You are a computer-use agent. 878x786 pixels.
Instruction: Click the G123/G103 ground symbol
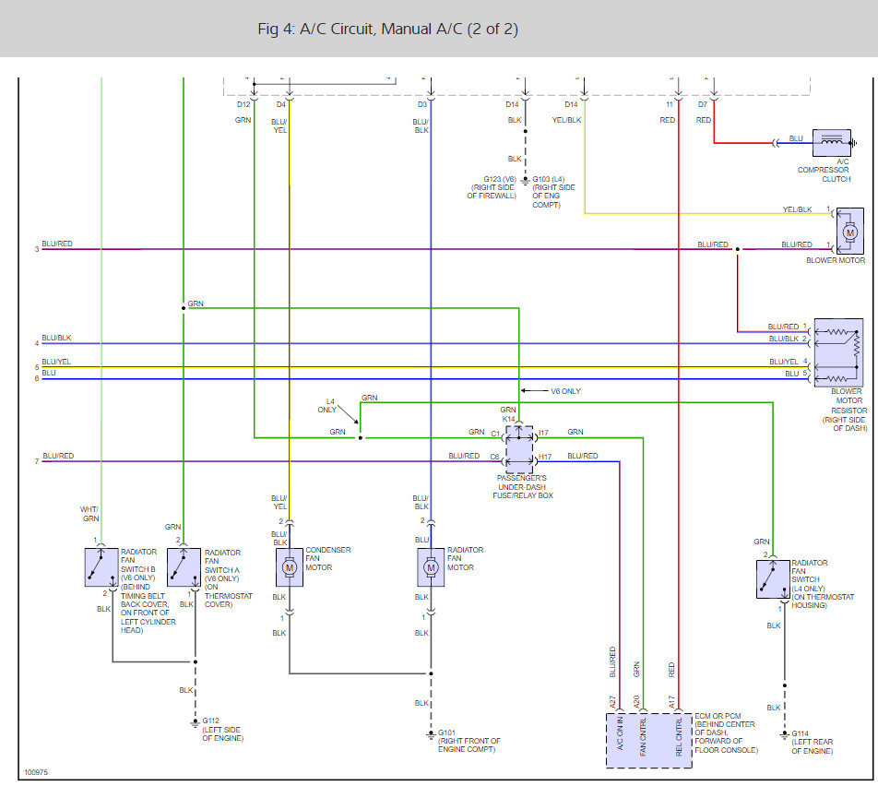point(526,182)
